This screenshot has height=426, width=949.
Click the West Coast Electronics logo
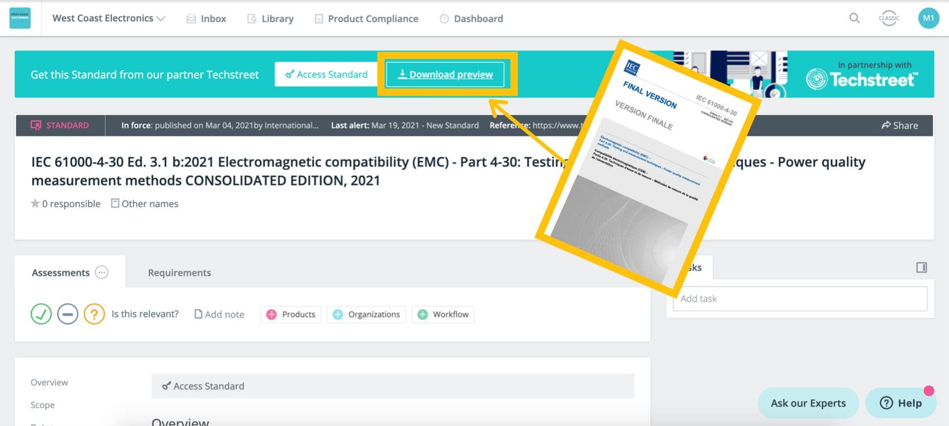click(x=20, y=18)
